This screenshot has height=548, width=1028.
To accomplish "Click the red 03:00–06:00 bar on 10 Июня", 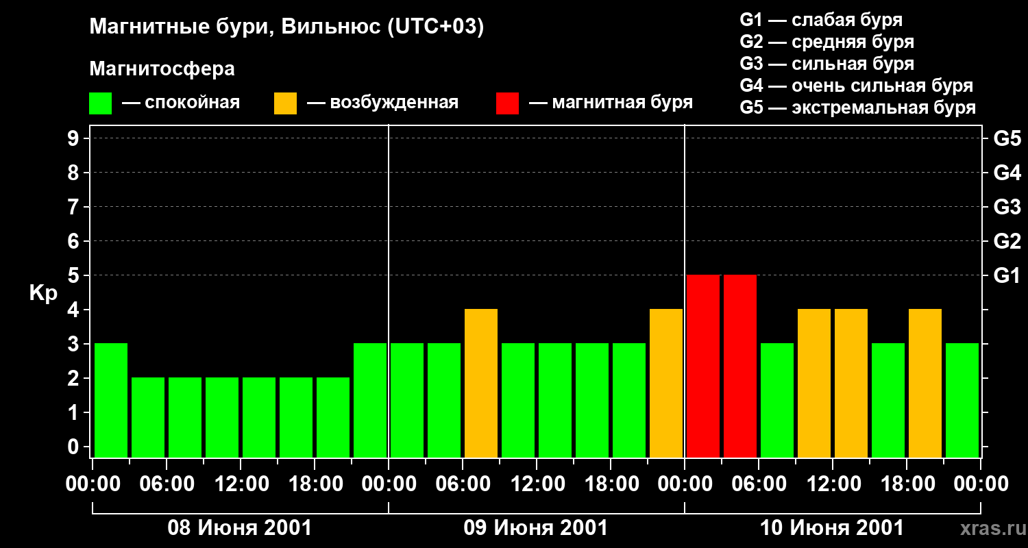I will point(740,366).
